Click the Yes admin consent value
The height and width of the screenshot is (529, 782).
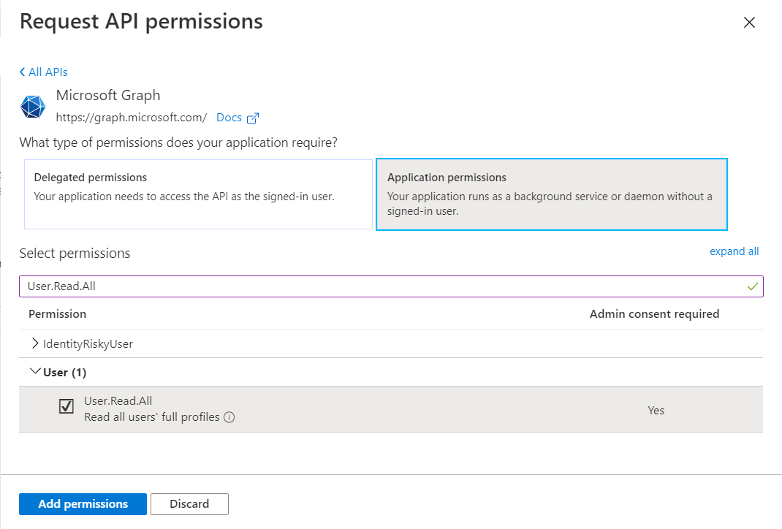656,410
